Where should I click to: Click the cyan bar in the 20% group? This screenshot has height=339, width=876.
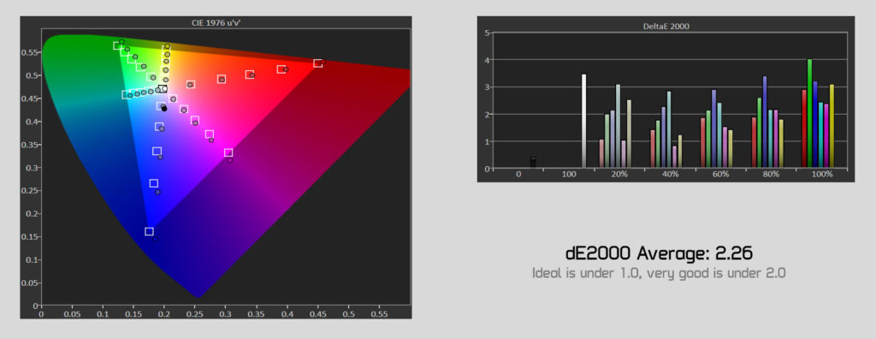point(618,126)
